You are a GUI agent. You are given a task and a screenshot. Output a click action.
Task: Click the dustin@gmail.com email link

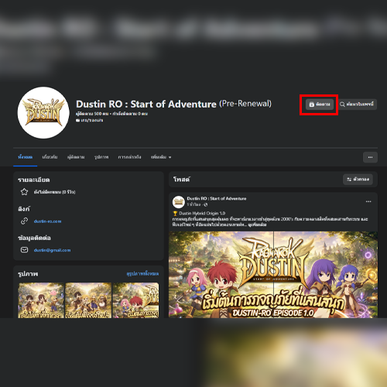tap(52, 250)
